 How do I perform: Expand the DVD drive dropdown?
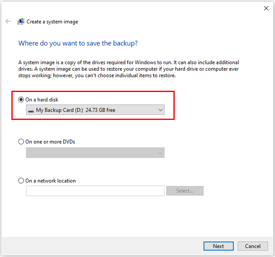161,153
